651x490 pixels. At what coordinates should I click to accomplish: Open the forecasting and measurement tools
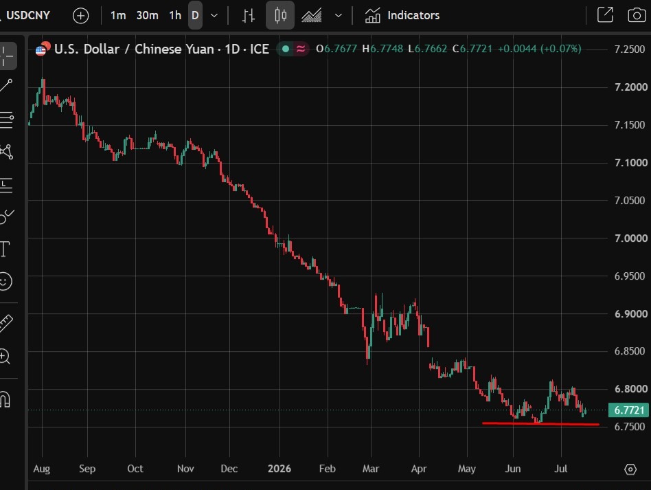(x=5, y=185)
